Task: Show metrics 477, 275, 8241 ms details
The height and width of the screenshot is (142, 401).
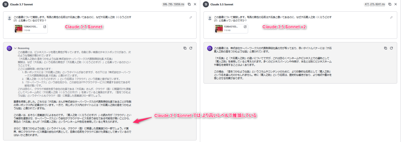Action: pos(374,4)
